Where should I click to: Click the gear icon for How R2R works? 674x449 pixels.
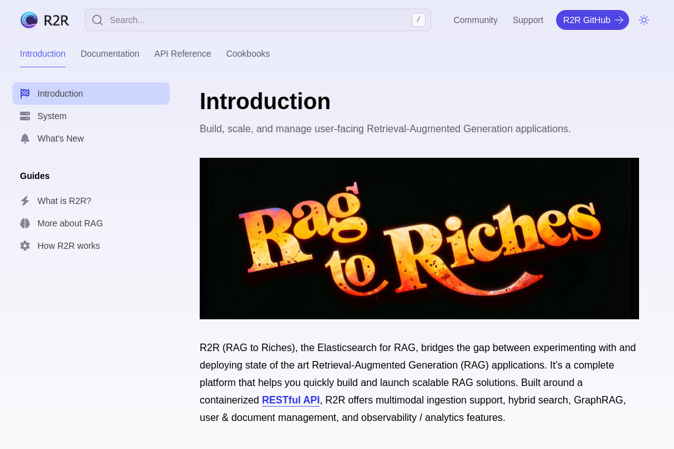(x=25, y=246)
